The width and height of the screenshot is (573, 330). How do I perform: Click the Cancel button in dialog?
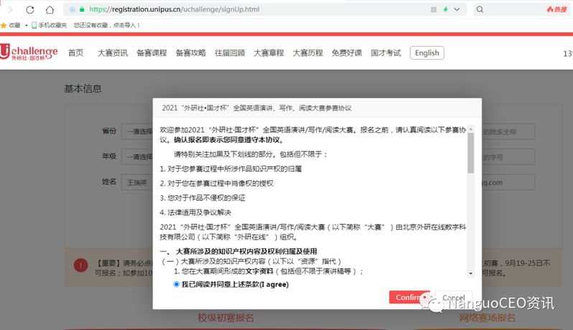pyautogui.click(x=454, y=298)
